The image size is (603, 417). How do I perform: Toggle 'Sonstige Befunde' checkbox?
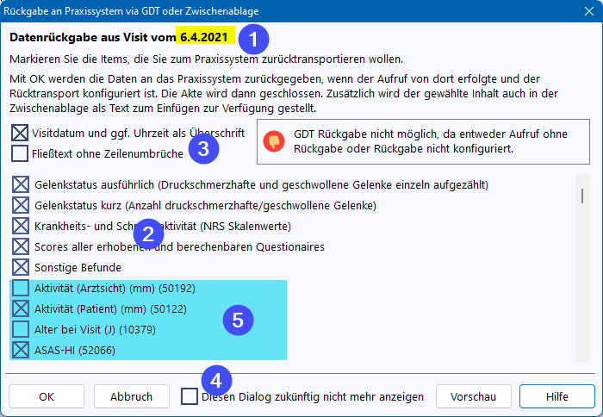pyautogui.click(x=21, y=267)
